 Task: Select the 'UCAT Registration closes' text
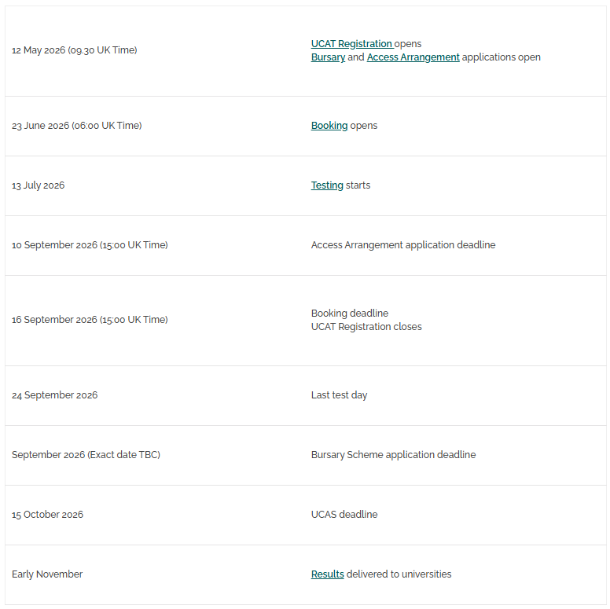click(366, 327)
